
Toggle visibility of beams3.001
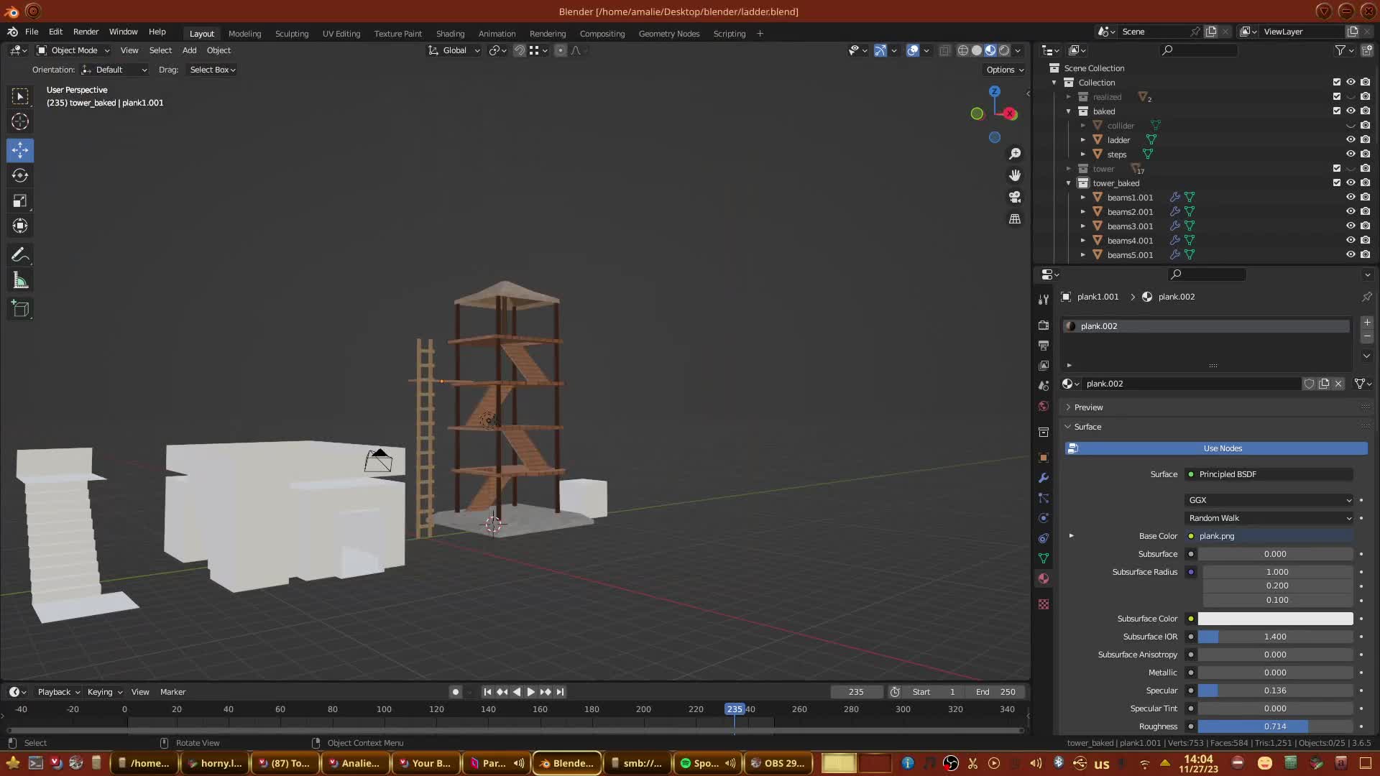(x=1351, y=226)
